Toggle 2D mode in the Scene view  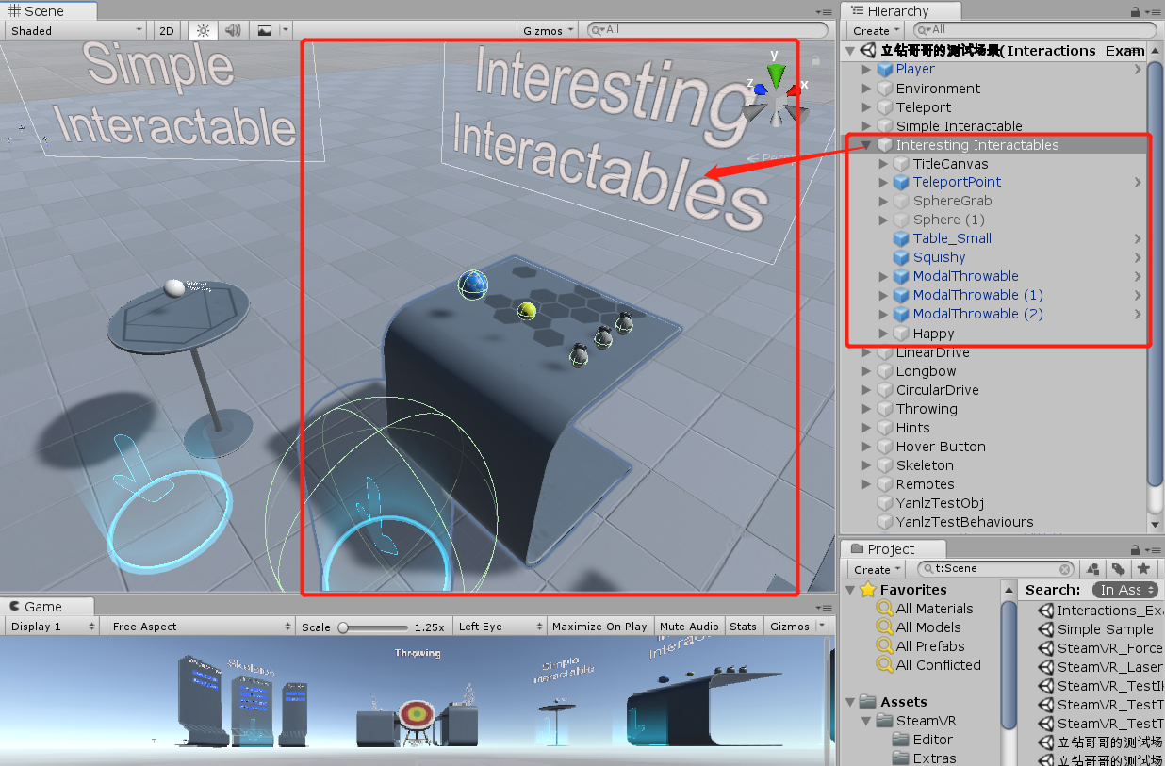pyautogui.click(x=165, y=30)
